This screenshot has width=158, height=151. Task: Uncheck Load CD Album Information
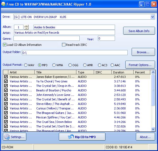(4, 45)
